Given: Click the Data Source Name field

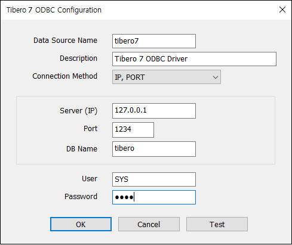Looking at the screenshot, I should 154,41.
